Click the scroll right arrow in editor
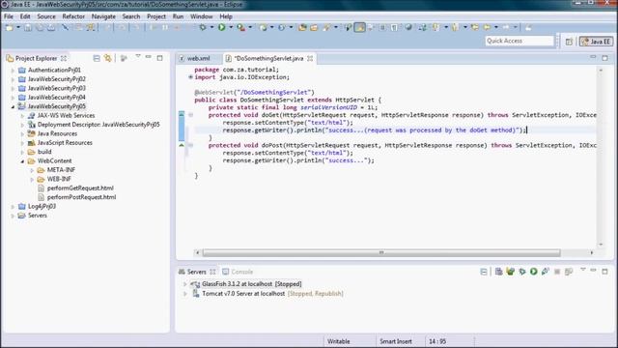Viewport: 618px width, 348px height. click(x=591, y=252)
